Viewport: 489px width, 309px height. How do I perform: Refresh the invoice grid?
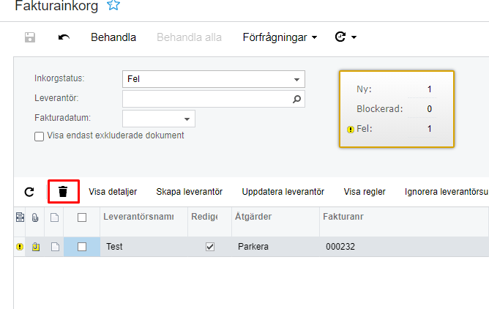(29, 192)
